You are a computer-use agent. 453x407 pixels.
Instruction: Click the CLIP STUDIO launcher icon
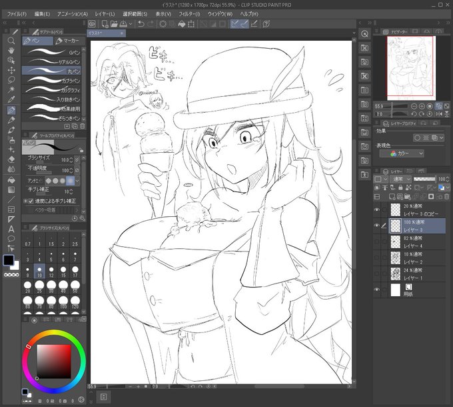click(x=92, y=24)
